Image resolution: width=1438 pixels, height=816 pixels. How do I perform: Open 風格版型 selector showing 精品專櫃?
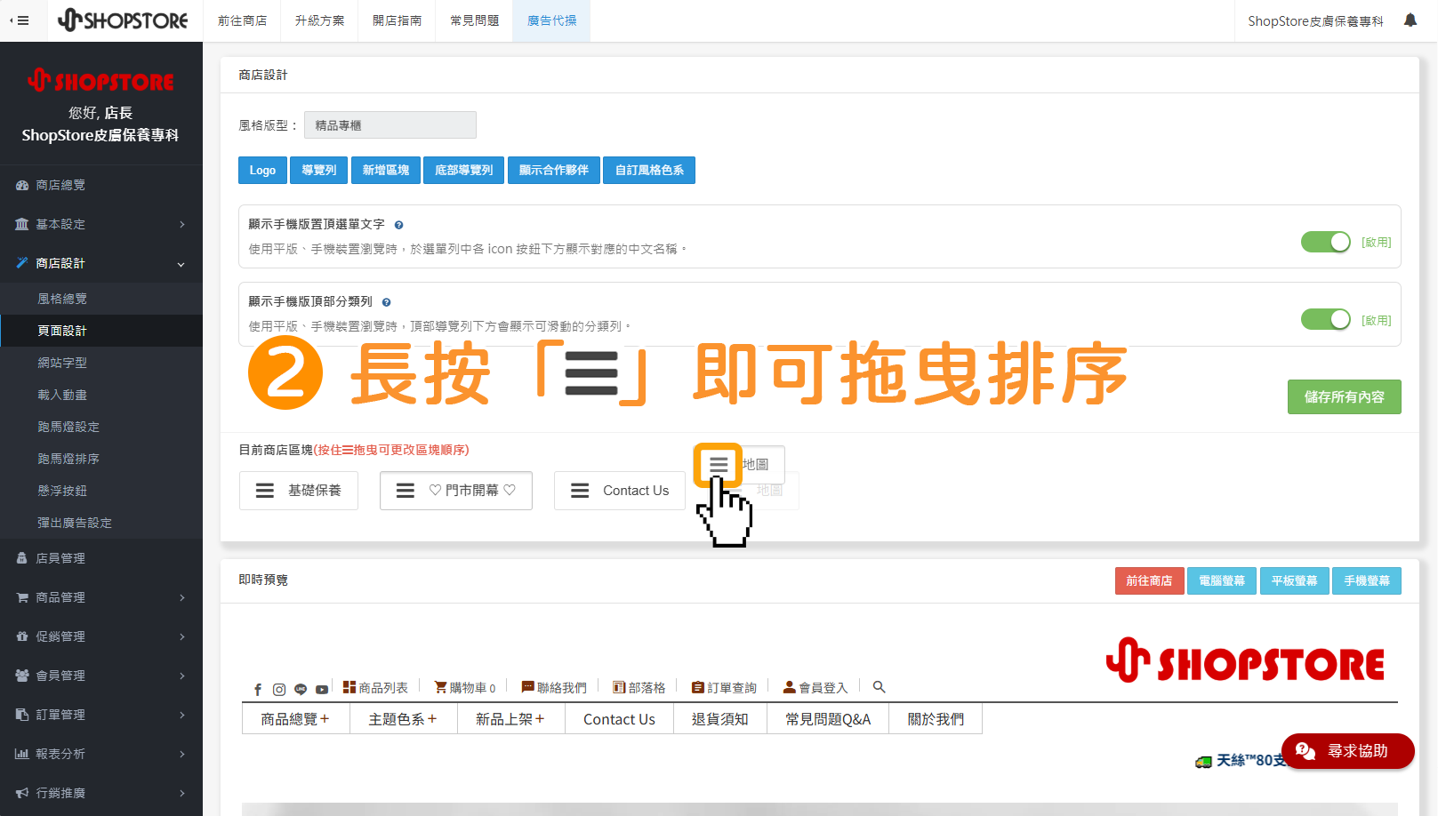click(390, 125)
